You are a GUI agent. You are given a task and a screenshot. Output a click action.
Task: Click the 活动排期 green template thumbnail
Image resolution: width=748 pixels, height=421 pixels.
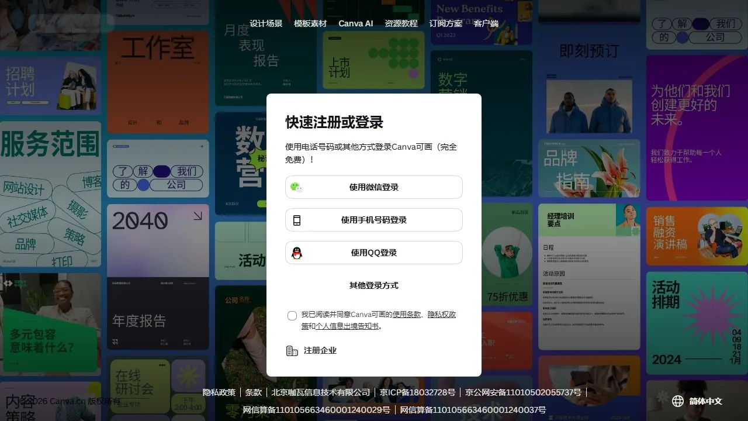point(697,323)
